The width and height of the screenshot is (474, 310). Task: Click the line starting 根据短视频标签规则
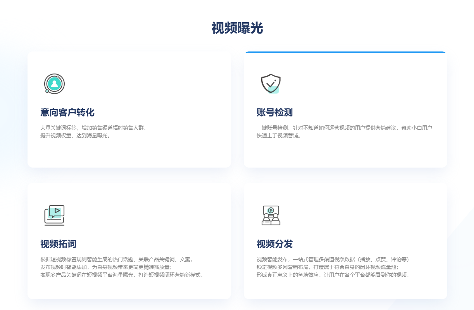point(117,259)
